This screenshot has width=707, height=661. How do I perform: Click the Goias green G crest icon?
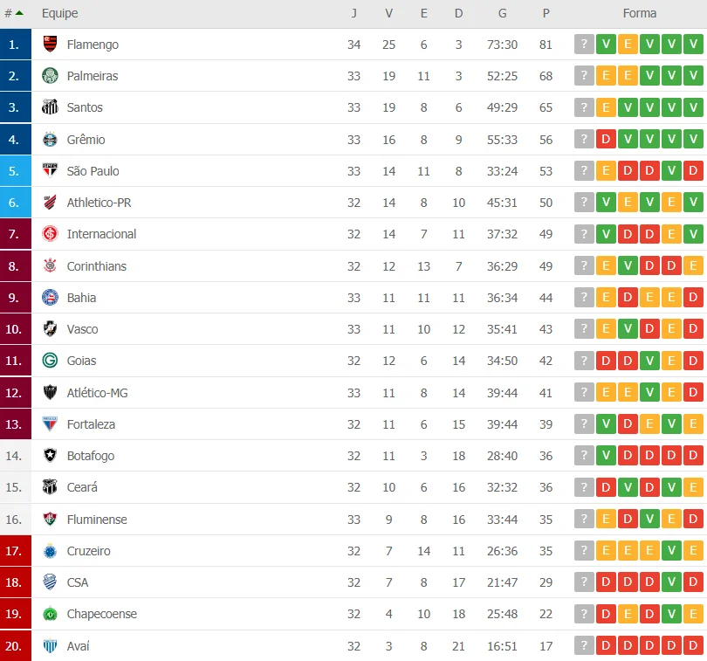click(x=50, y=361)
